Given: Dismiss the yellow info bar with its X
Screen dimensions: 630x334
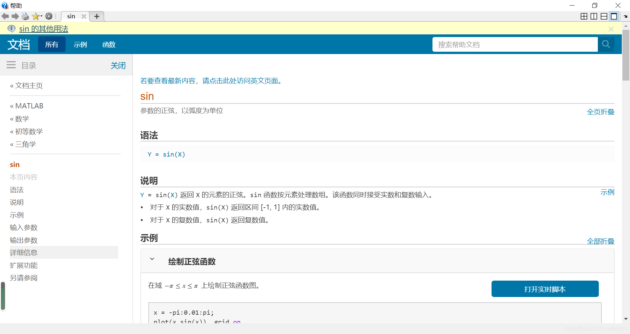Looking at the screenshot, I should (x=611, y=29).
